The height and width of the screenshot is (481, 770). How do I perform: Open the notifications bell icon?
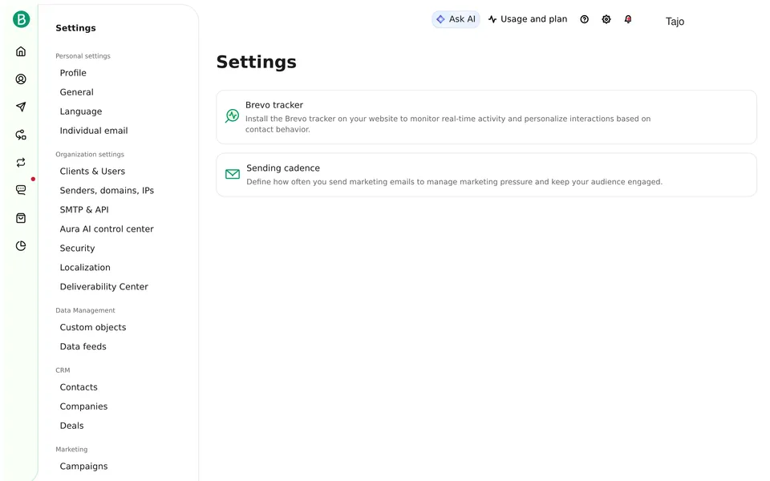628,19
